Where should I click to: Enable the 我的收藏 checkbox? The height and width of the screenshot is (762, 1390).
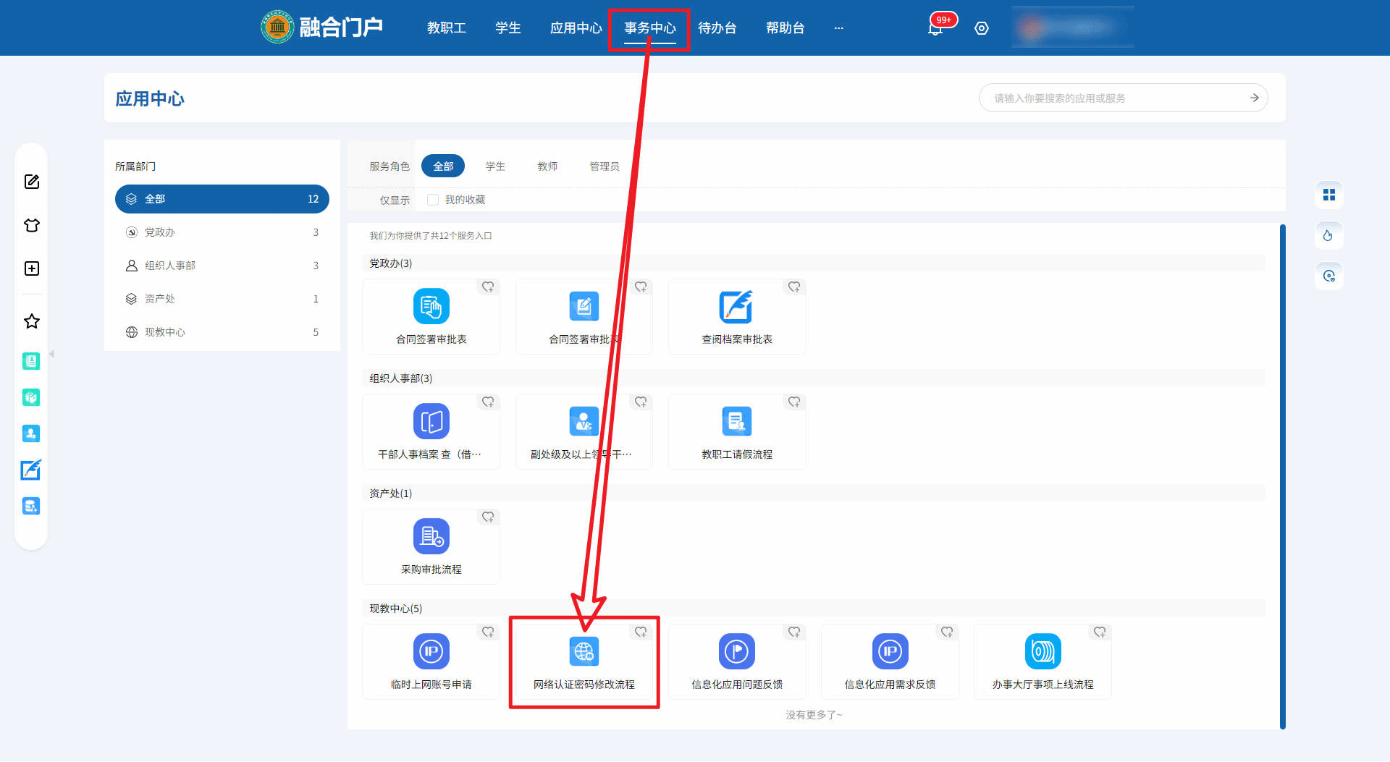pyautogui.click(x=433, y=200)
